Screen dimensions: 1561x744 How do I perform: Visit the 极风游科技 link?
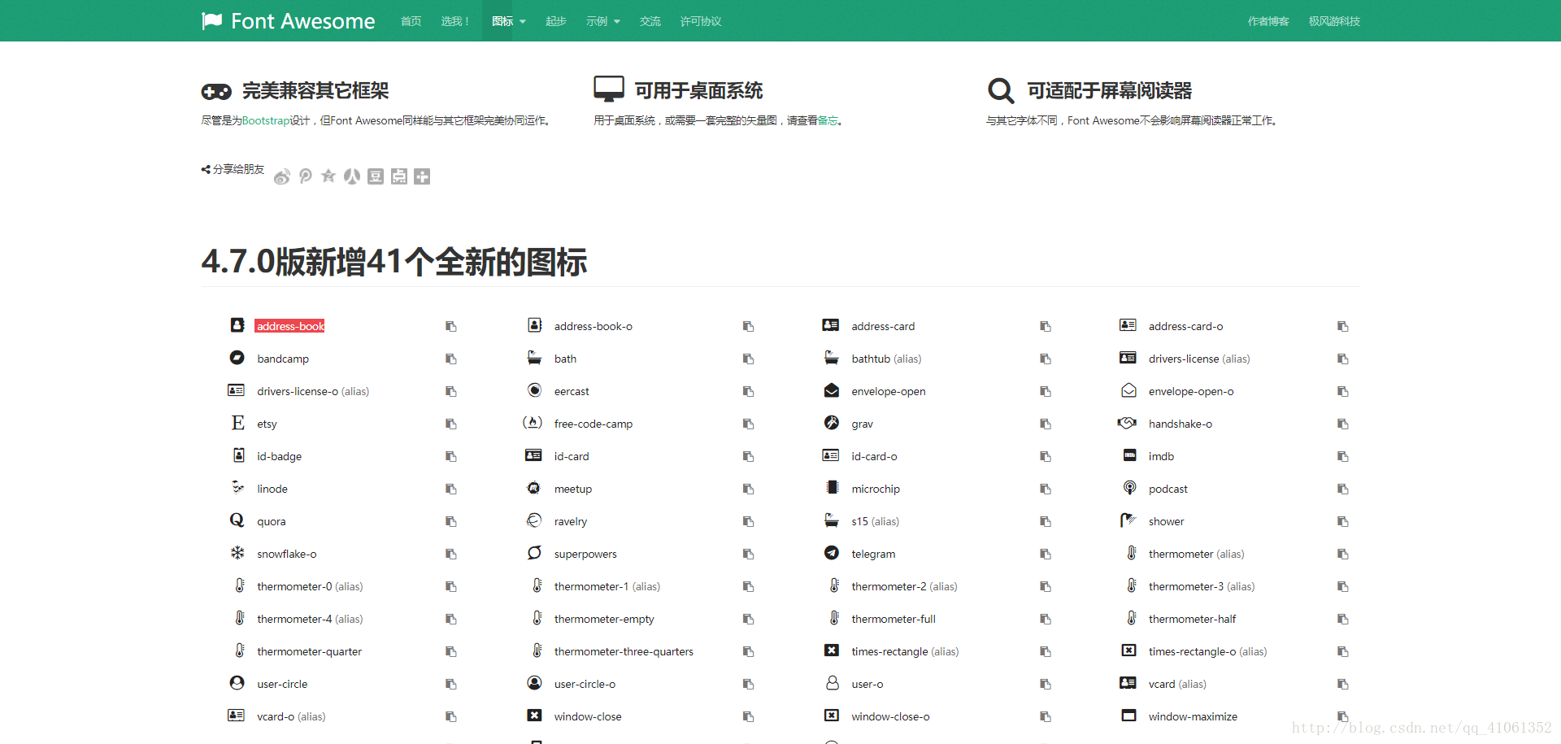1334,21
